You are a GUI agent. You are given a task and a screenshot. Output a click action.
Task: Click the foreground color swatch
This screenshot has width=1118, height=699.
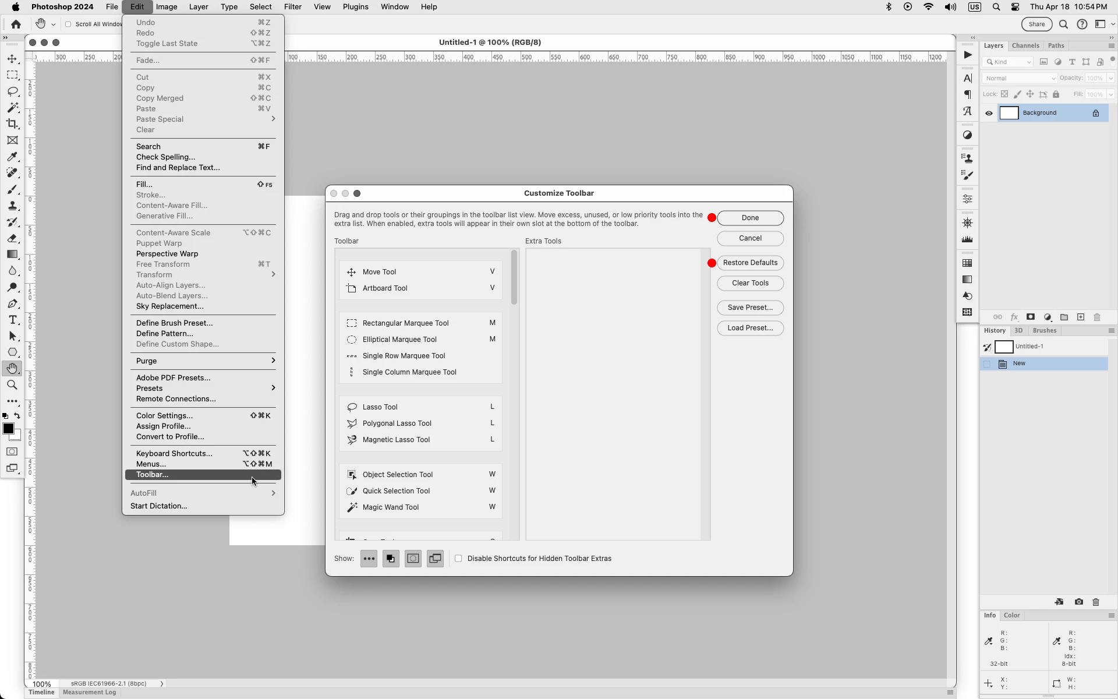click(x=8, y=429)
